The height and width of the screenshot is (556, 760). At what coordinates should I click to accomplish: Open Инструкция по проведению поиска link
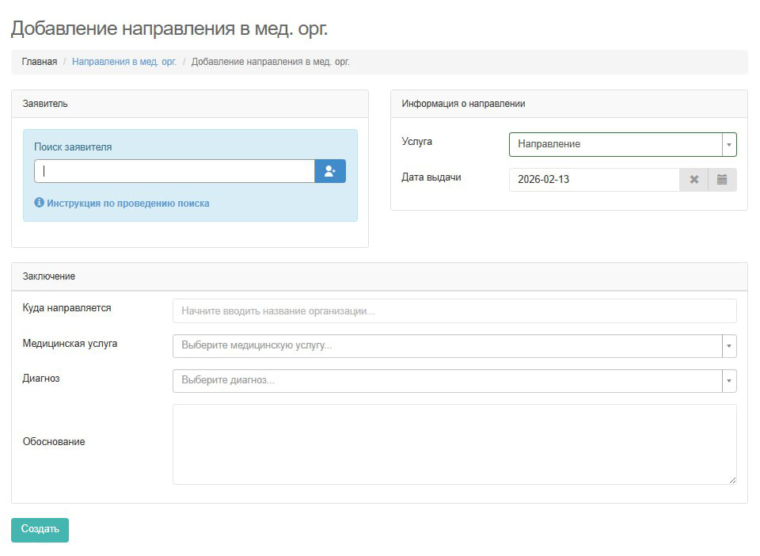pyautogui.click(x=131, y=202)
